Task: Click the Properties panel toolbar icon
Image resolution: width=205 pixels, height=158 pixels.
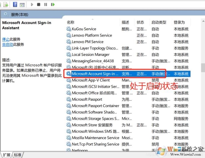Action: [22, 5]
